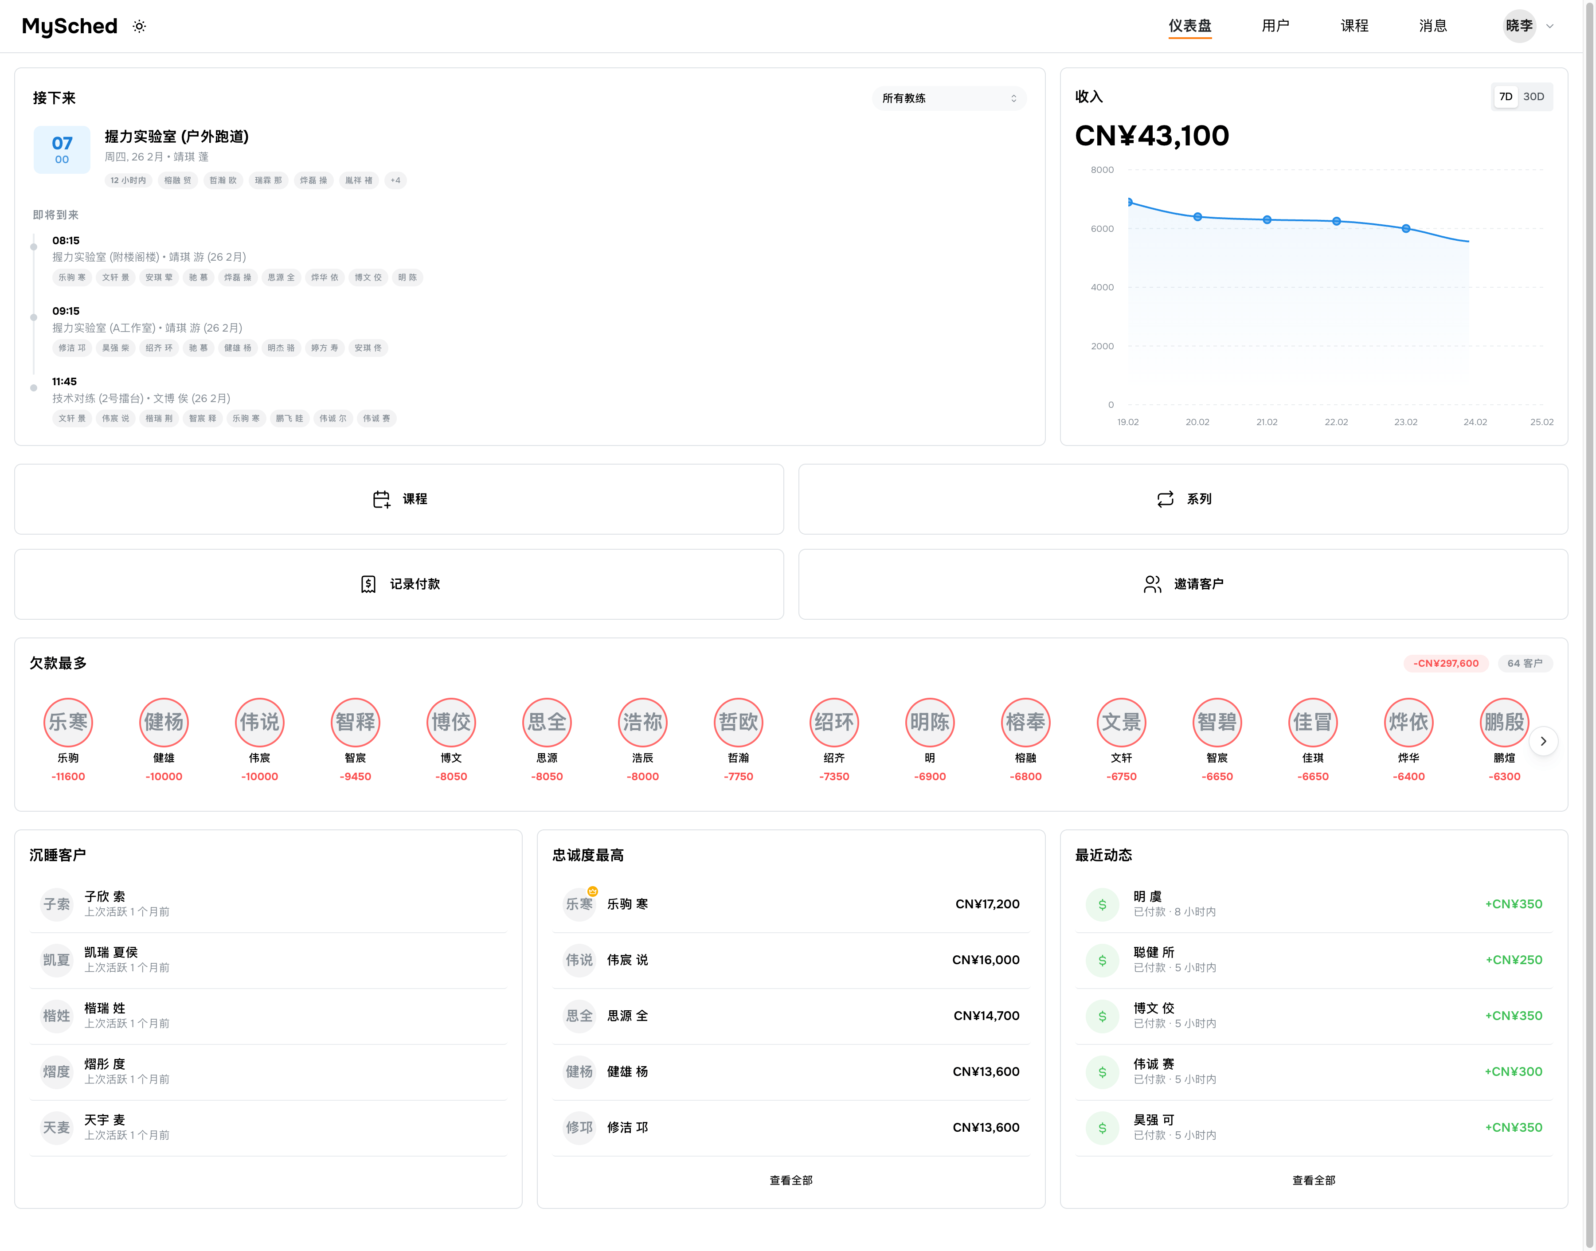The height and width of the screenshot is (1251, 1596).
Task: Expand the +4 attendees chip
Action: [x=395, y=180]
